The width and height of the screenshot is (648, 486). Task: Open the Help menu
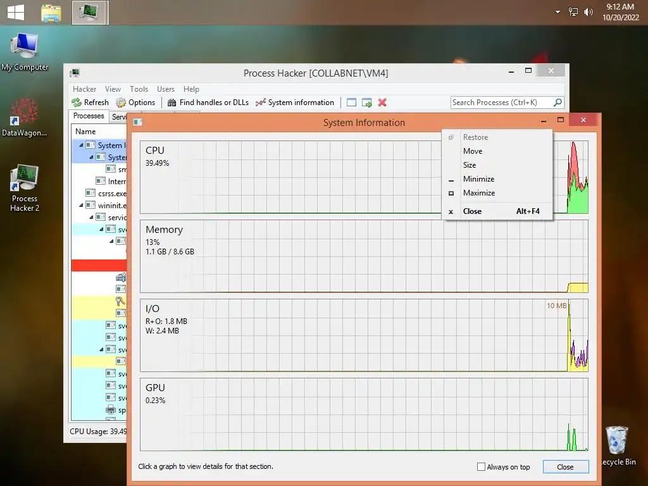tap(191, 89)
